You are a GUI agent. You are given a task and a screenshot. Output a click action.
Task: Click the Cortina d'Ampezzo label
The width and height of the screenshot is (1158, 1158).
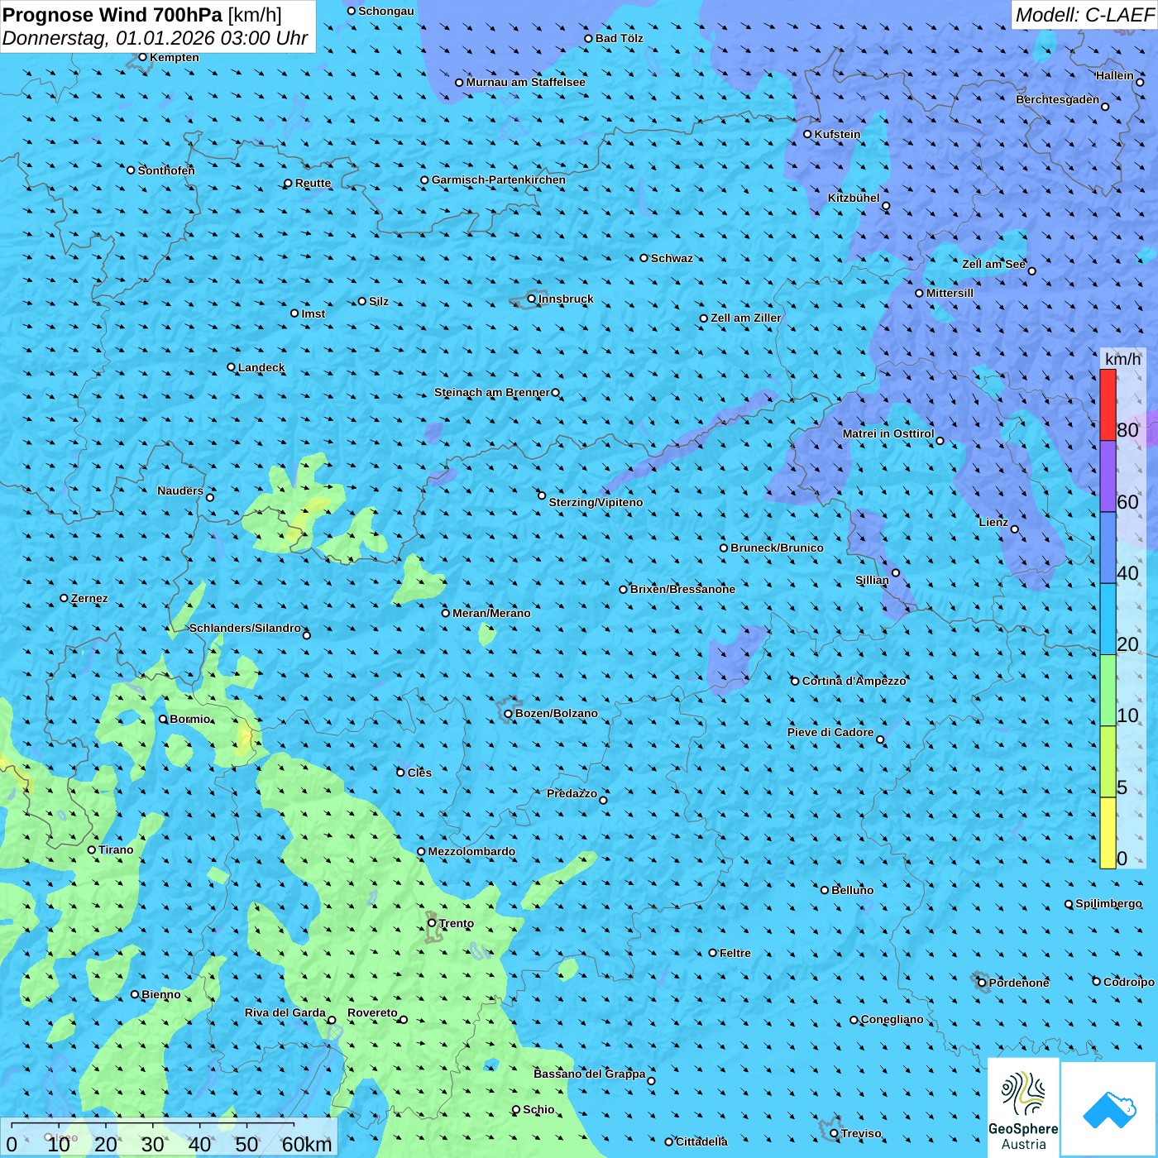coord(854,681)
